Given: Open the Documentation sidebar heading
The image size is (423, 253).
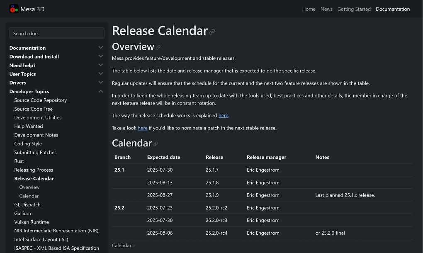Looking at the screenshot, I should 27,48.
